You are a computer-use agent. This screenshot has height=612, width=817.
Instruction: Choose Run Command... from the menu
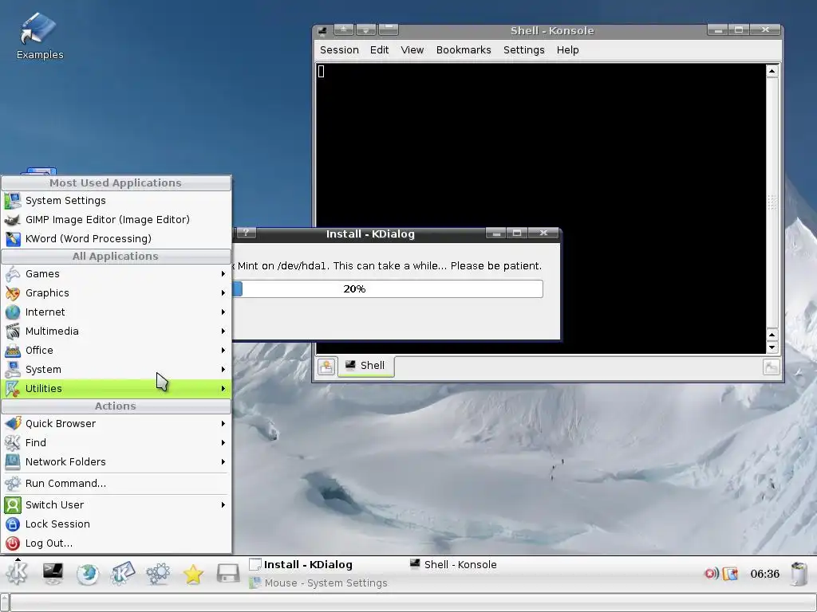click(x=116, y=484)
